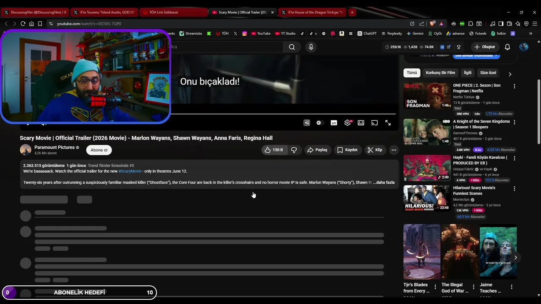Open options for Týr's Blades short
The height and width of the screenshot is (304, 541).
435,287
